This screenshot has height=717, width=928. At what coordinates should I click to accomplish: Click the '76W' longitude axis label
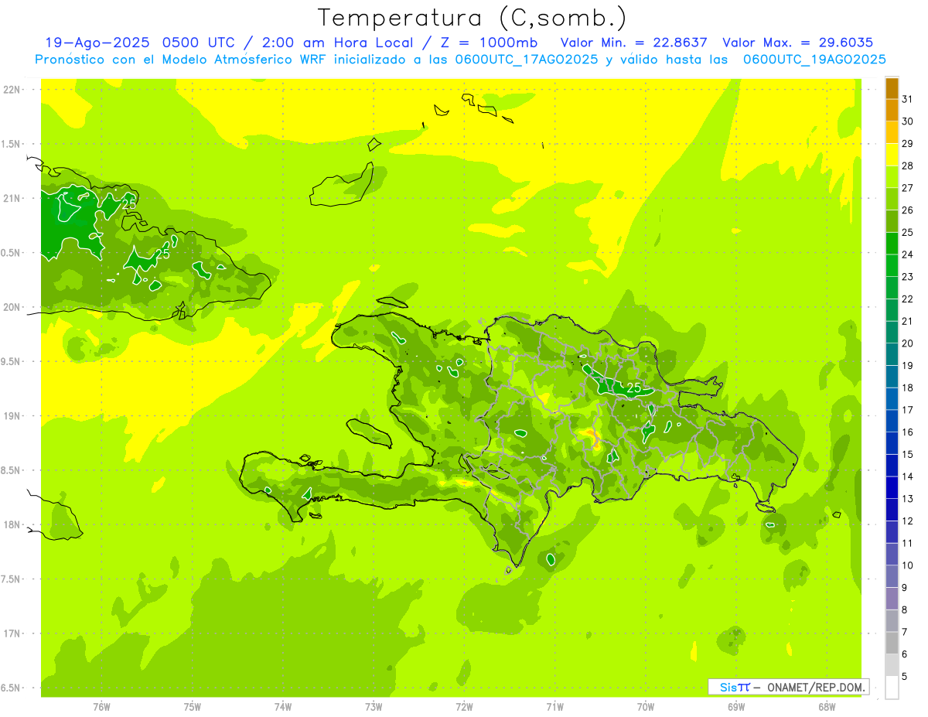click(x=101, y=706)
